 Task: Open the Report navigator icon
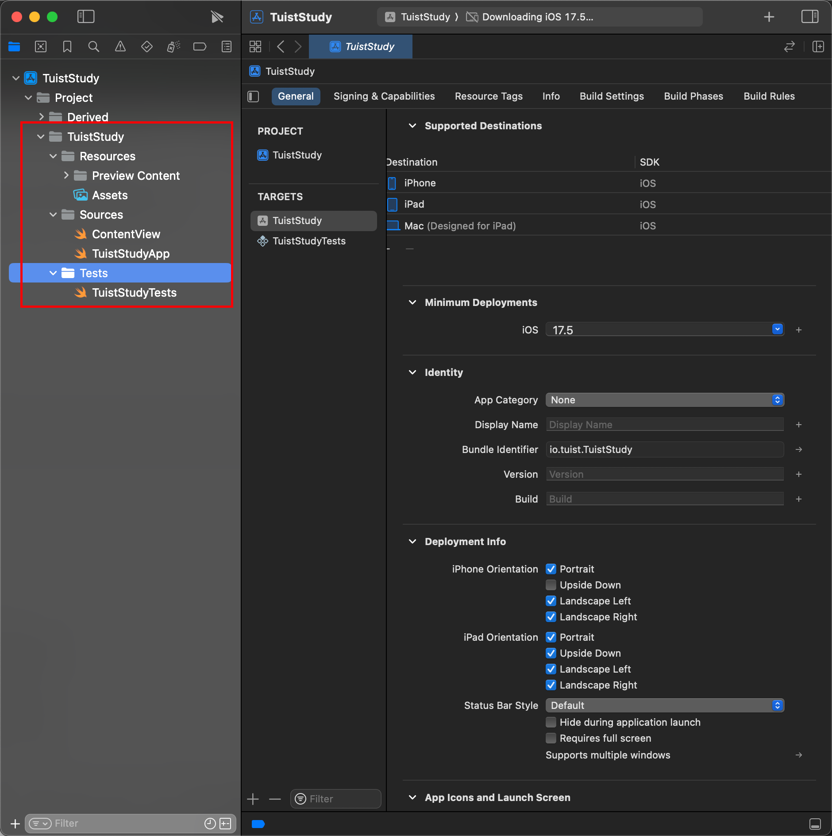pyautogui.click(x=227, y=46)
